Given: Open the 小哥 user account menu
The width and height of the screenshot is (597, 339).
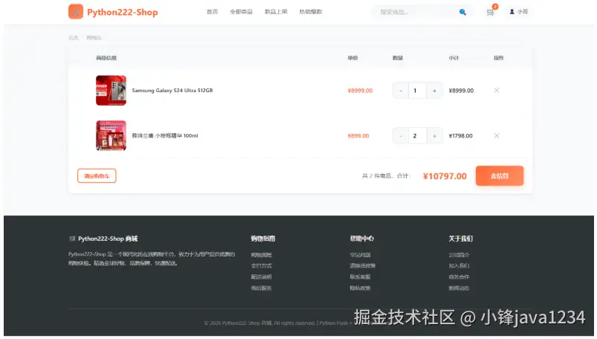Looking at the screenshot, I should (x=519, y=12).
